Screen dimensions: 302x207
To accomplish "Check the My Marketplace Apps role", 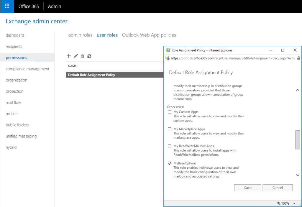I will pyautogui.click(x=170, y=129).
